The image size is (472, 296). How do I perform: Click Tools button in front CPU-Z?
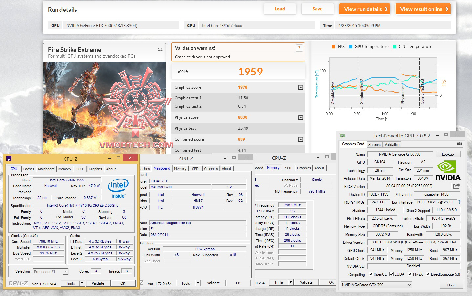(70, 283)
